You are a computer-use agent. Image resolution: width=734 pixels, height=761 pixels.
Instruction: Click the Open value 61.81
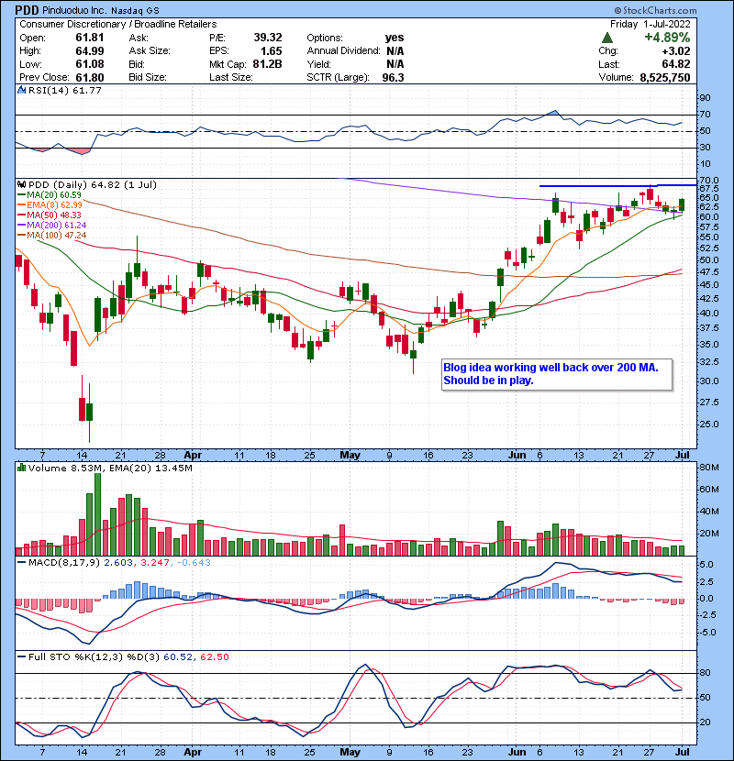click(89, 38)
